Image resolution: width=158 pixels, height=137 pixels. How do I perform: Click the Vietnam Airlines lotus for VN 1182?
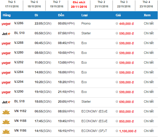click(6, 112)
